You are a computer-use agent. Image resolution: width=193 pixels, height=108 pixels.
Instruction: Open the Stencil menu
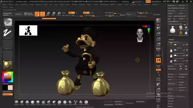click(x=120, y=5)
